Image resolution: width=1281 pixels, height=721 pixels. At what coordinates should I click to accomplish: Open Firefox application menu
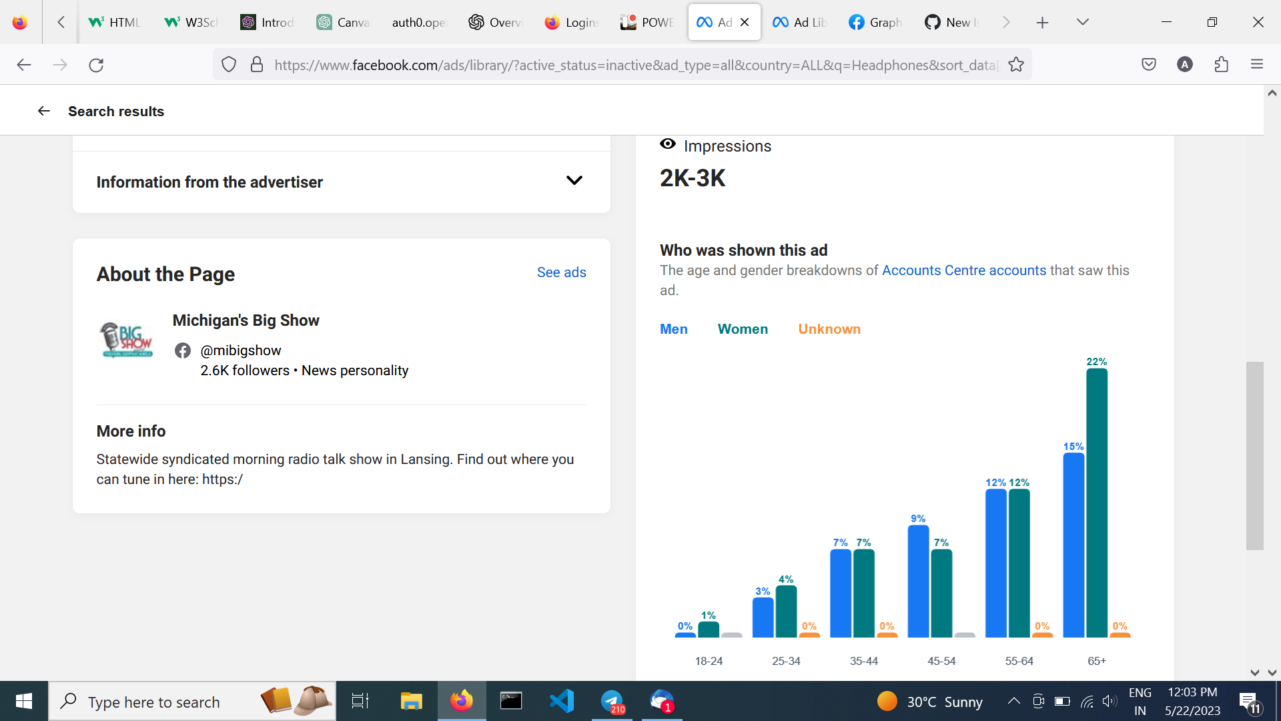point(1257,64)
